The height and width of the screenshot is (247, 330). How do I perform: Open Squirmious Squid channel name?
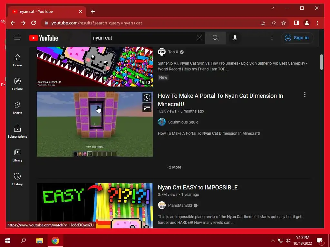(183, 122)
